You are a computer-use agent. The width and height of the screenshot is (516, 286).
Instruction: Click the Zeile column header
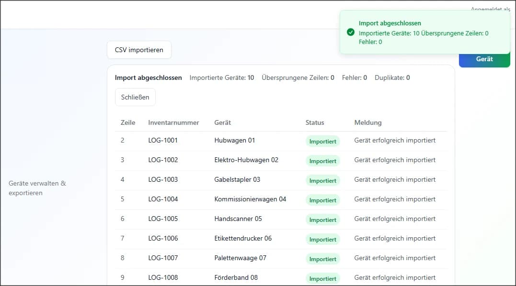(x=128, y=123)
